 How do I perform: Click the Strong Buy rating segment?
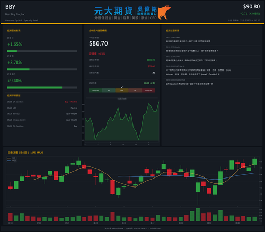[x=95, y=91]
